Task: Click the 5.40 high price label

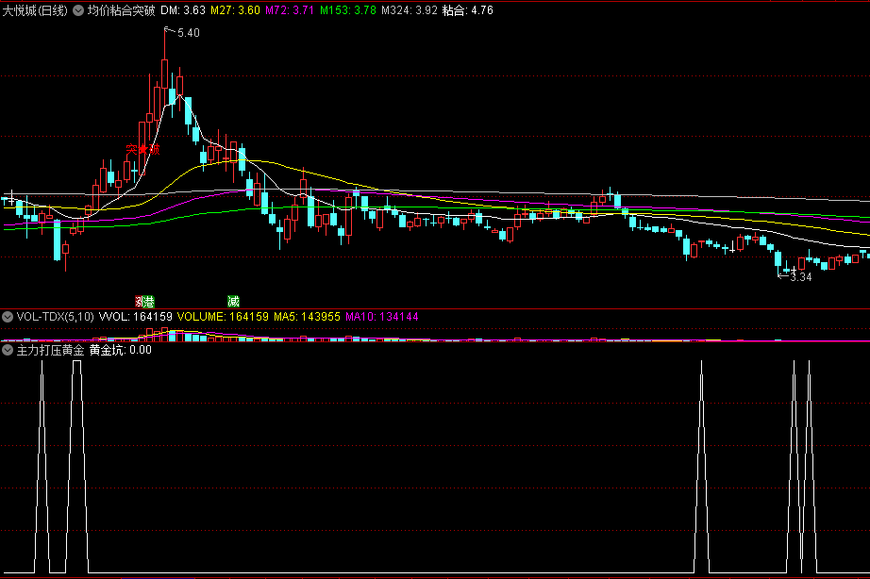Action: (x=188, y=33)
